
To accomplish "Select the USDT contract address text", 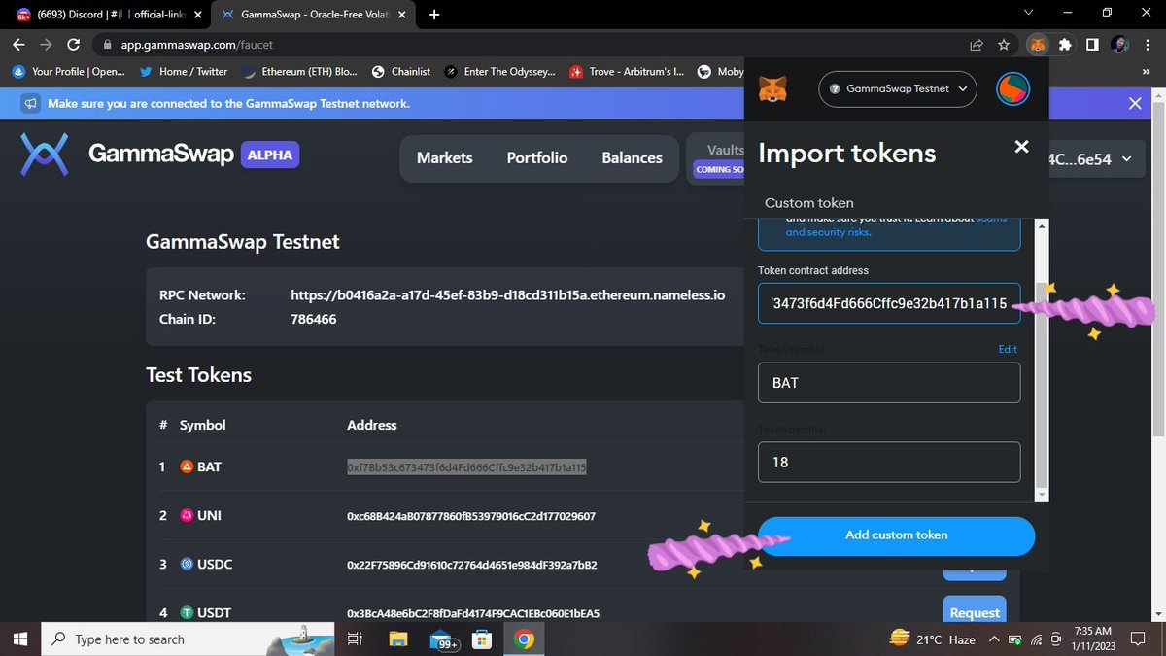I will point(473,613).
